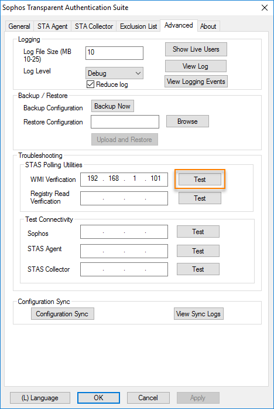Toggle the Reduce log checkbox

90,84
